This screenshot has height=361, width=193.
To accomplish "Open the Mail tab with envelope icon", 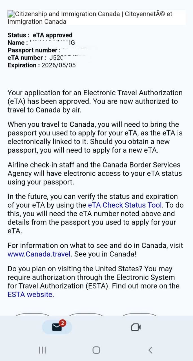I will (57, 327).
